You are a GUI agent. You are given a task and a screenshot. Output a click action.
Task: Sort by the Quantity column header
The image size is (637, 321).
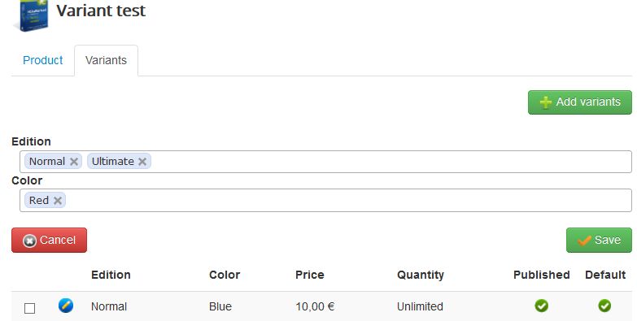(421, 275)
